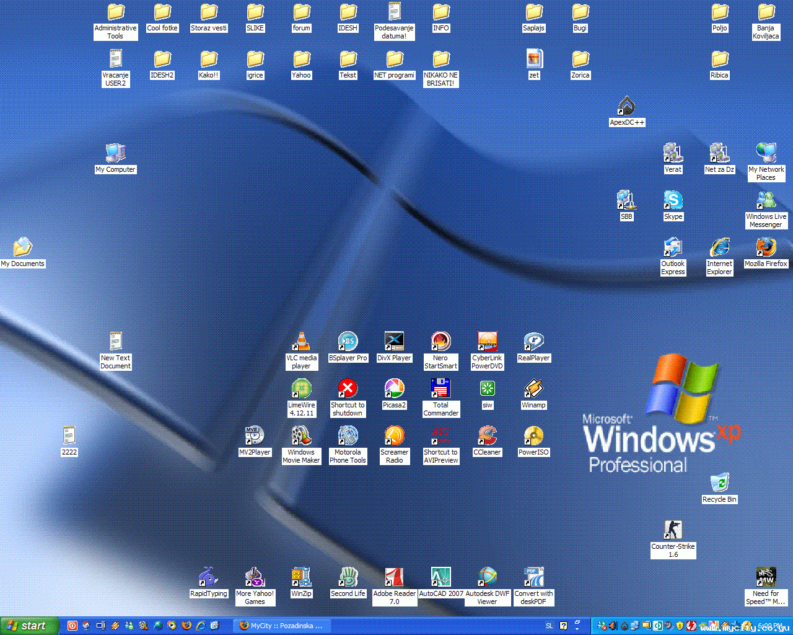Select the My Documents folder icon

[23, 248]
